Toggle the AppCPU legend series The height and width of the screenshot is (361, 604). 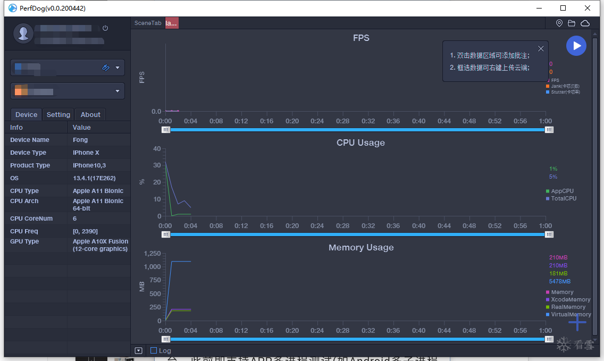coord(560,191)
